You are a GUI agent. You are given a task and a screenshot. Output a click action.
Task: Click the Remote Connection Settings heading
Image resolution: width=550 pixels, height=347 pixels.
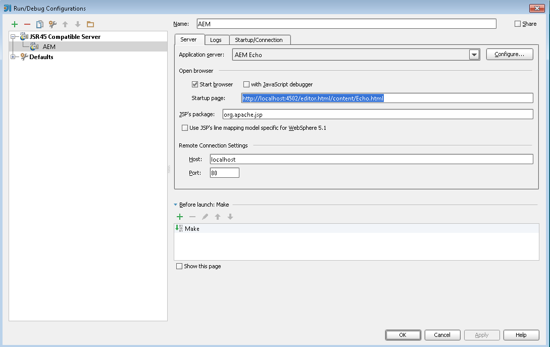point(213,145)
